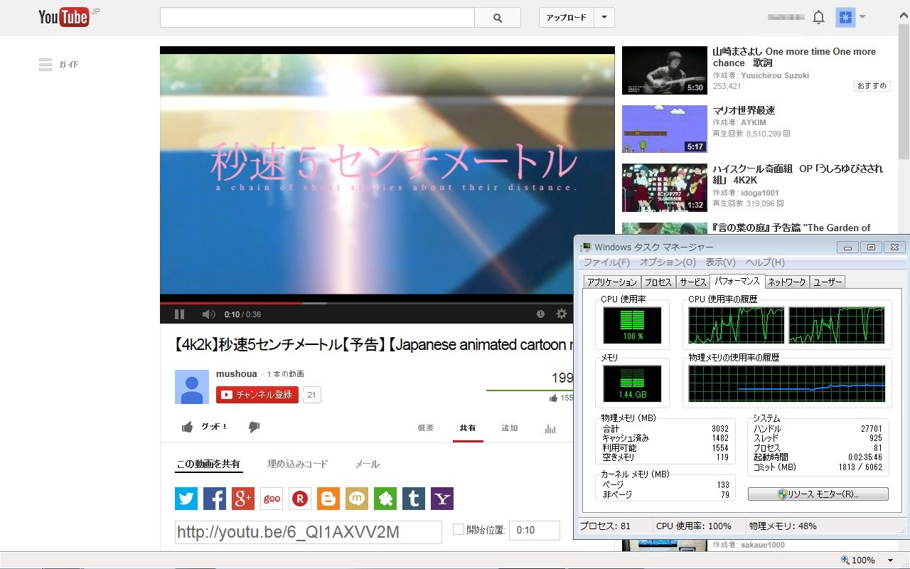Open the mushoua channel link
This screenshot has width=910, height=569.
pos(237,374)
